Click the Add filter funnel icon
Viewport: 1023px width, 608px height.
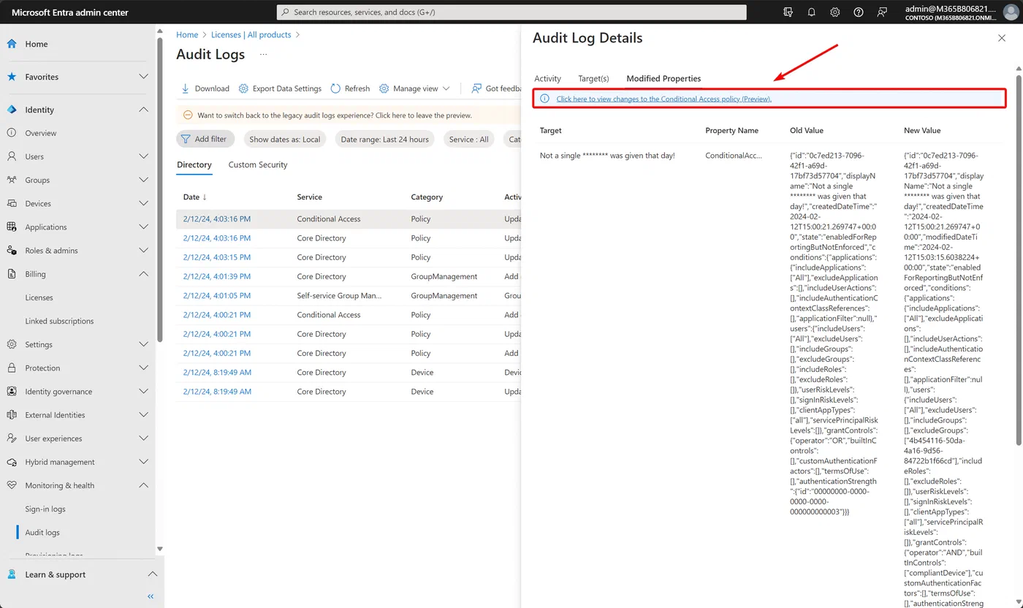point(186,139)
